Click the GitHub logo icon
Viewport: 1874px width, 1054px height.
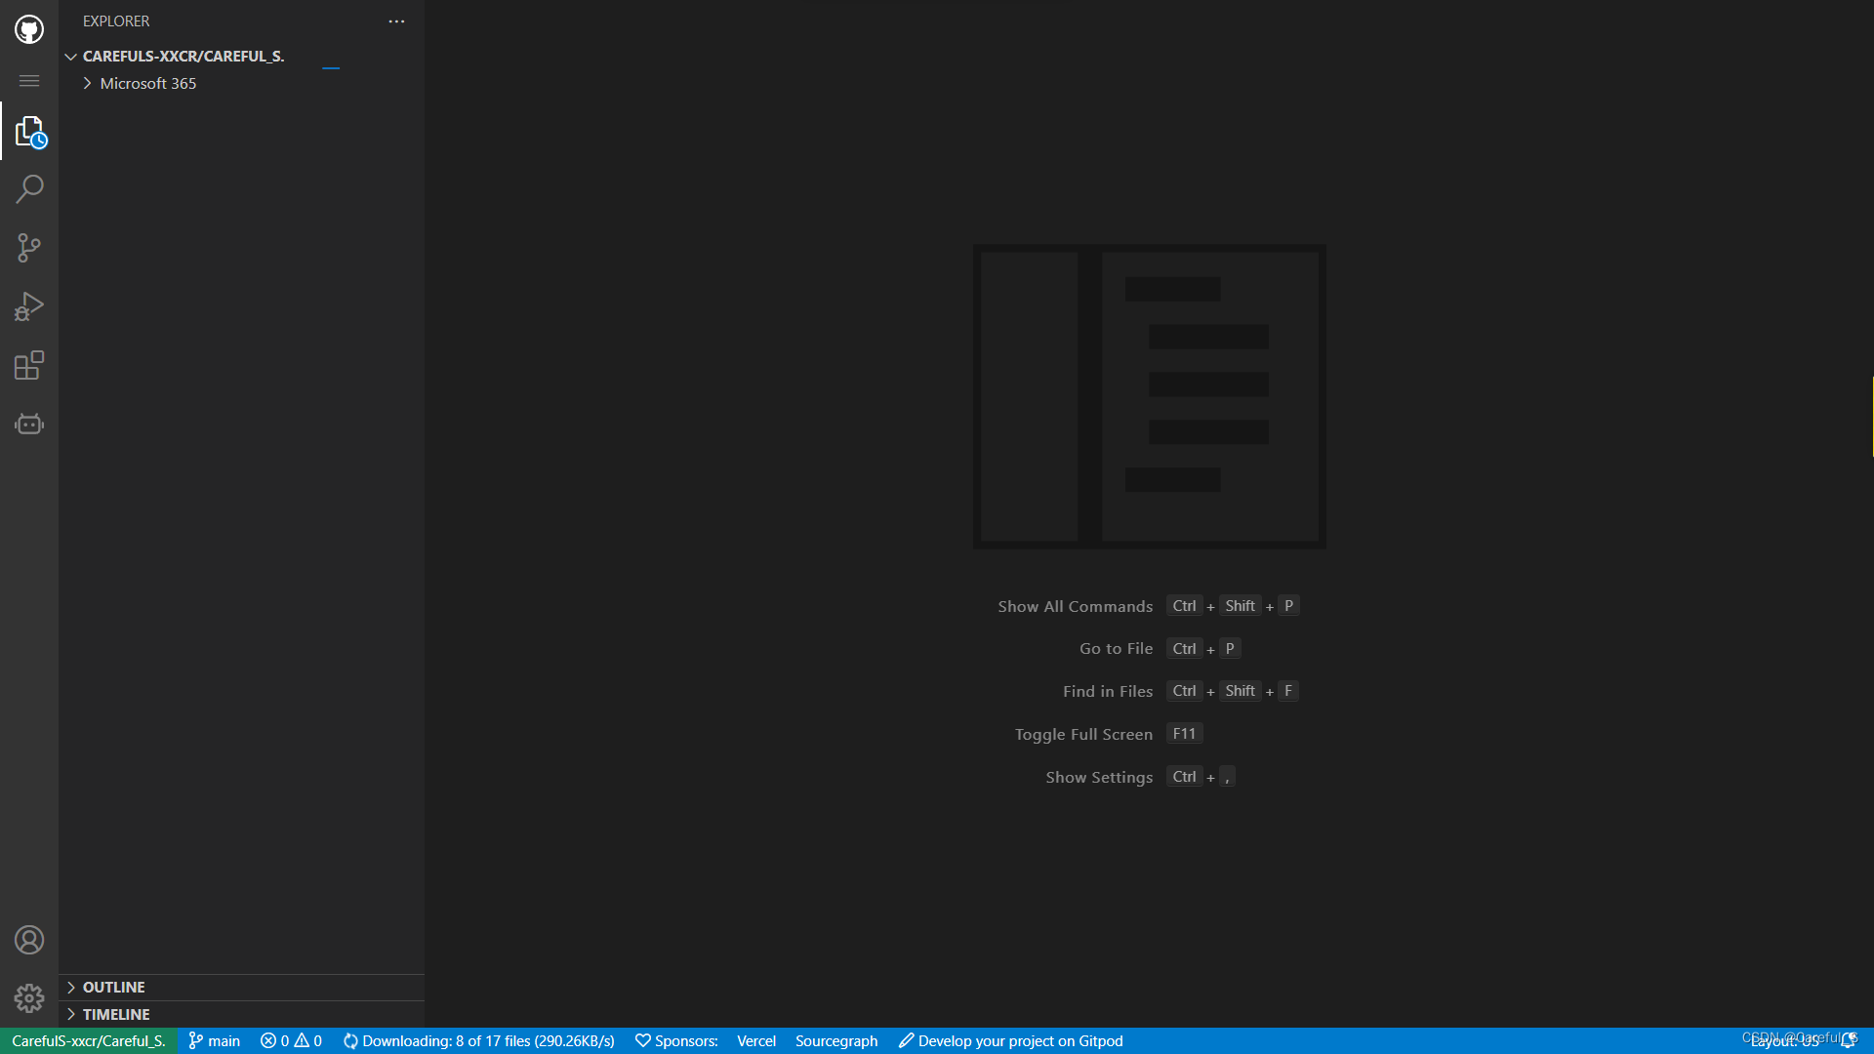29,29
